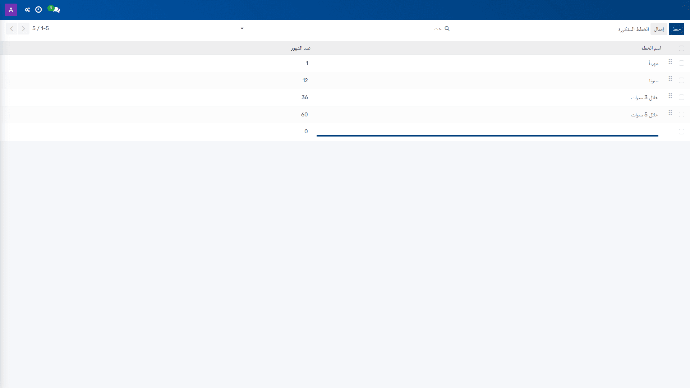Screen dimensions: 690x388
Task: Click the إهمال discard button
Action: pos(659,29)
